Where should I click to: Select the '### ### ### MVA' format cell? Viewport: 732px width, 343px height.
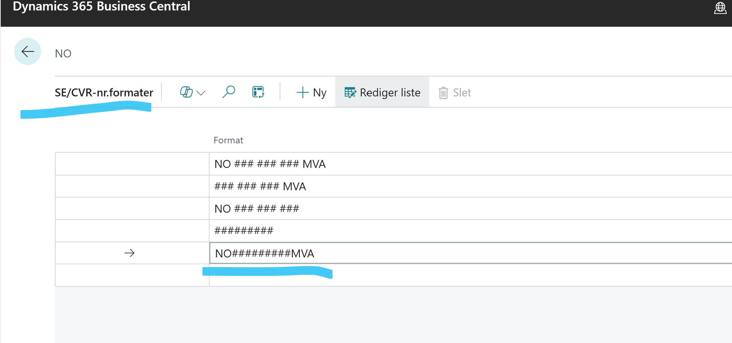pyautogui.click(x=260, y=187)
